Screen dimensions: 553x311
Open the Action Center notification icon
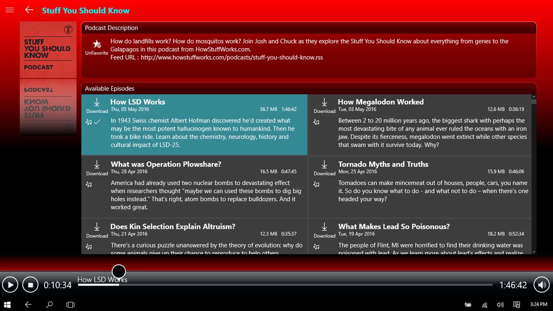point(517,305)
